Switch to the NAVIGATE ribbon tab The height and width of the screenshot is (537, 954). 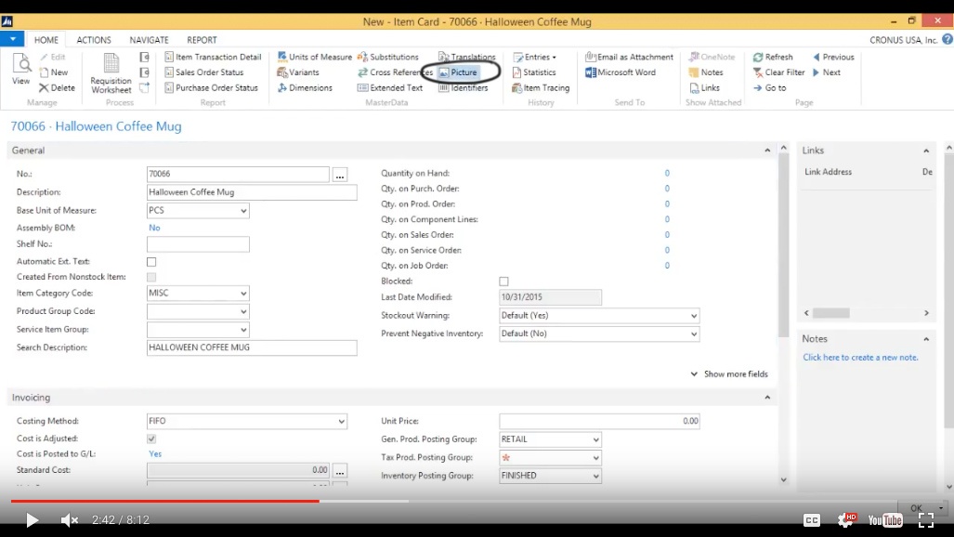[x=149, y=39]
